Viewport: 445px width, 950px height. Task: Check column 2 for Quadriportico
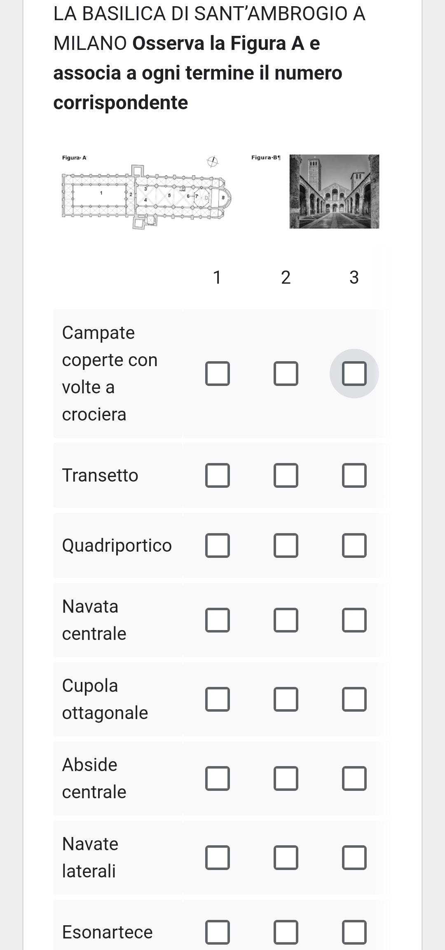click(x=286, y=546)
